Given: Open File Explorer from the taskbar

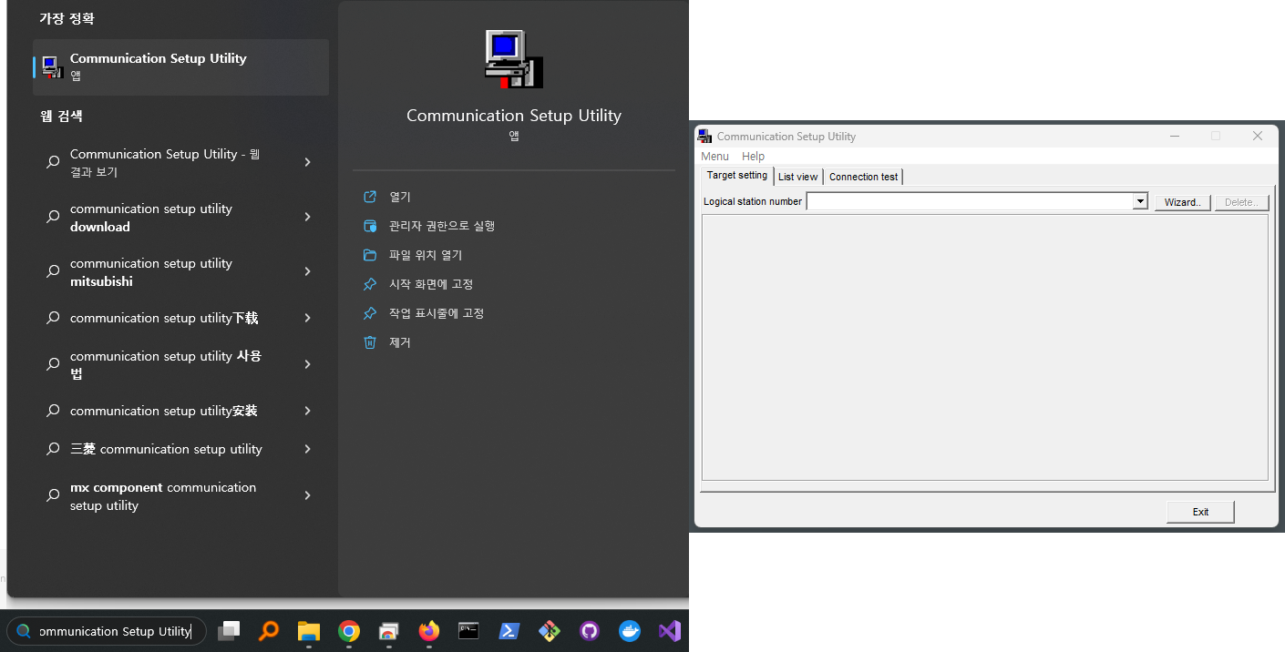Looking at the screenshot, I should [x=308, y=631].
